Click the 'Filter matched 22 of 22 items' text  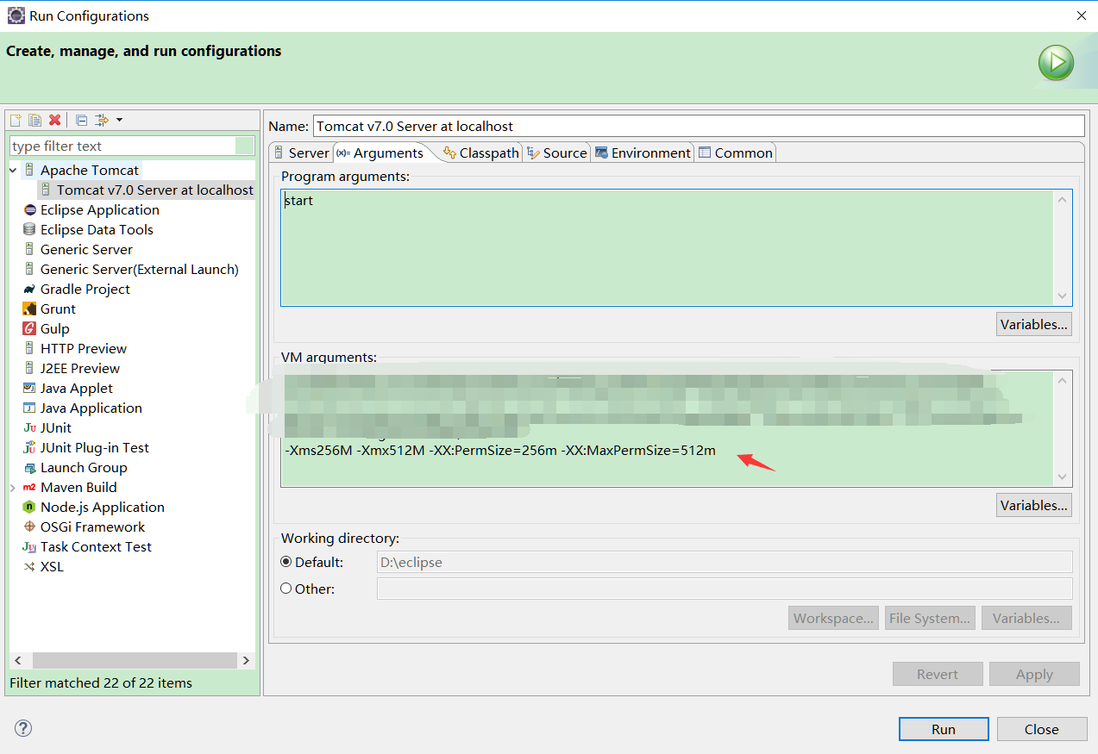[x=101, y=683]
